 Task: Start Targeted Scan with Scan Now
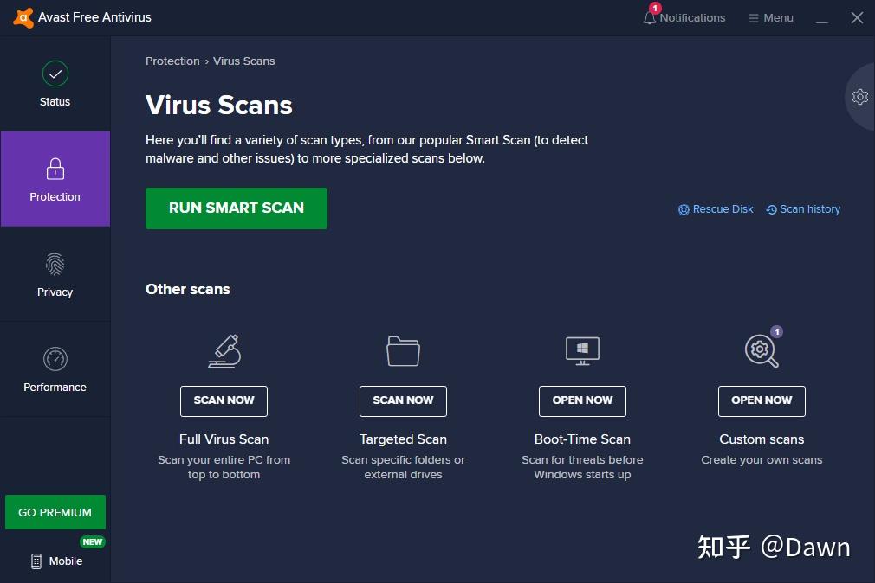(403, 400)
